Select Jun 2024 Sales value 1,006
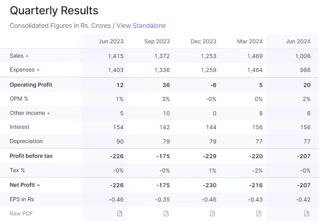 (303, 56)
